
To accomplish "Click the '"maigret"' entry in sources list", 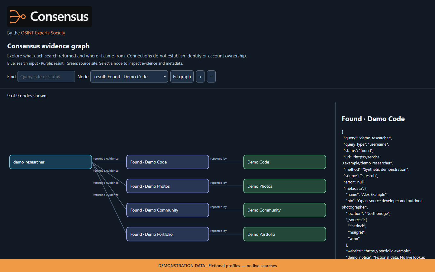I will (x=357, y=232).
